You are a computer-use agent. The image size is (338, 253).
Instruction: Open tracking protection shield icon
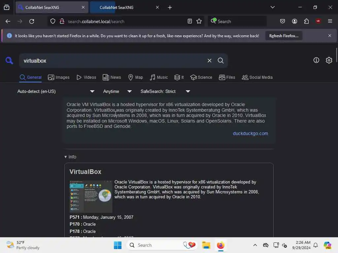click(x=53, y=21)
